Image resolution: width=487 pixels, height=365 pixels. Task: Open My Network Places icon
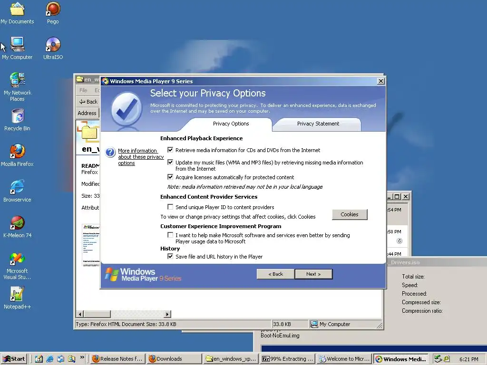click(x=17, y=87)
